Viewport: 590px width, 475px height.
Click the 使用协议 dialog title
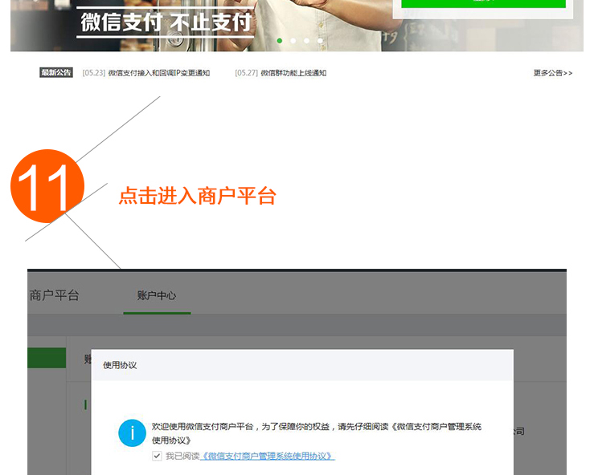[120, 365]
